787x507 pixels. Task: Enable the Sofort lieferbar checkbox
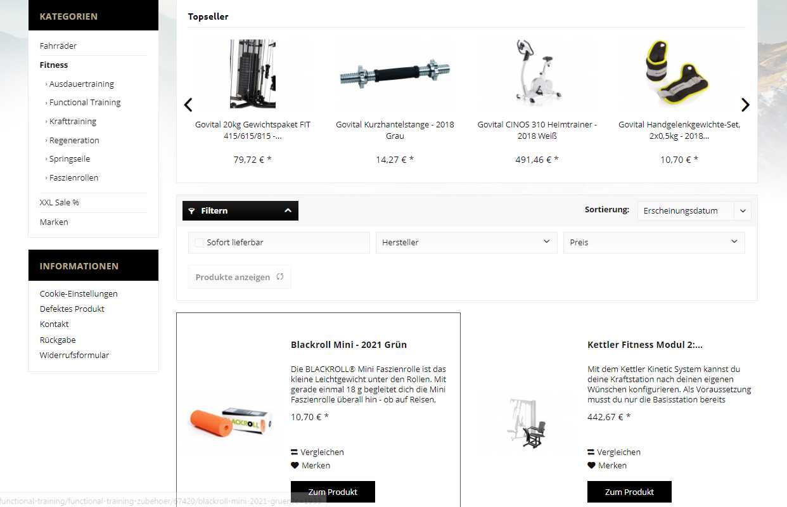coord(200,242)
